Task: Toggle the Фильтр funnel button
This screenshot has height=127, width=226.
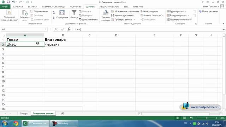Action: 74,14
